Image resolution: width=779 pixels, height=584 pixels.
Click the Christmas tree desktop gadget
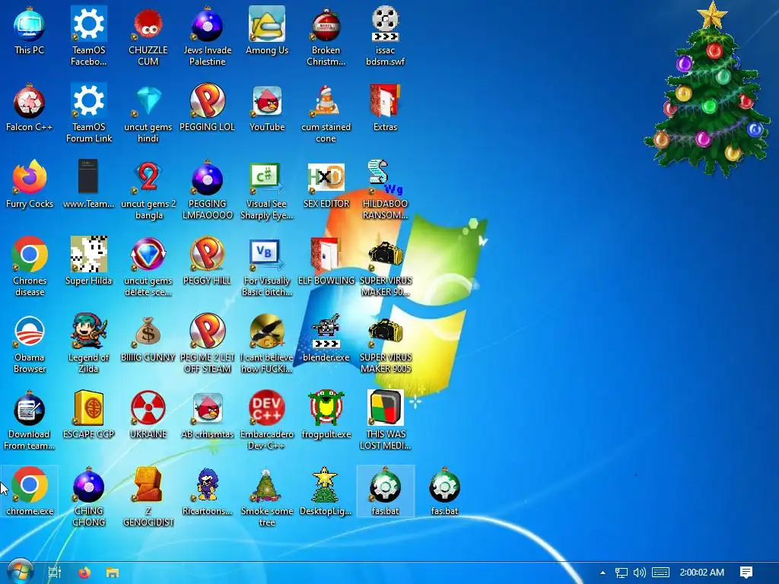coord(710,90)
